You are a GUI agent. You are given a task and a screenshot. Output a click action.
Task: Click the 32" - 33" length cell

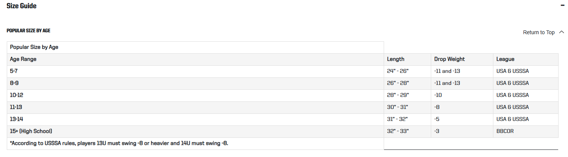pyautogui.click(x=407, y=131)
